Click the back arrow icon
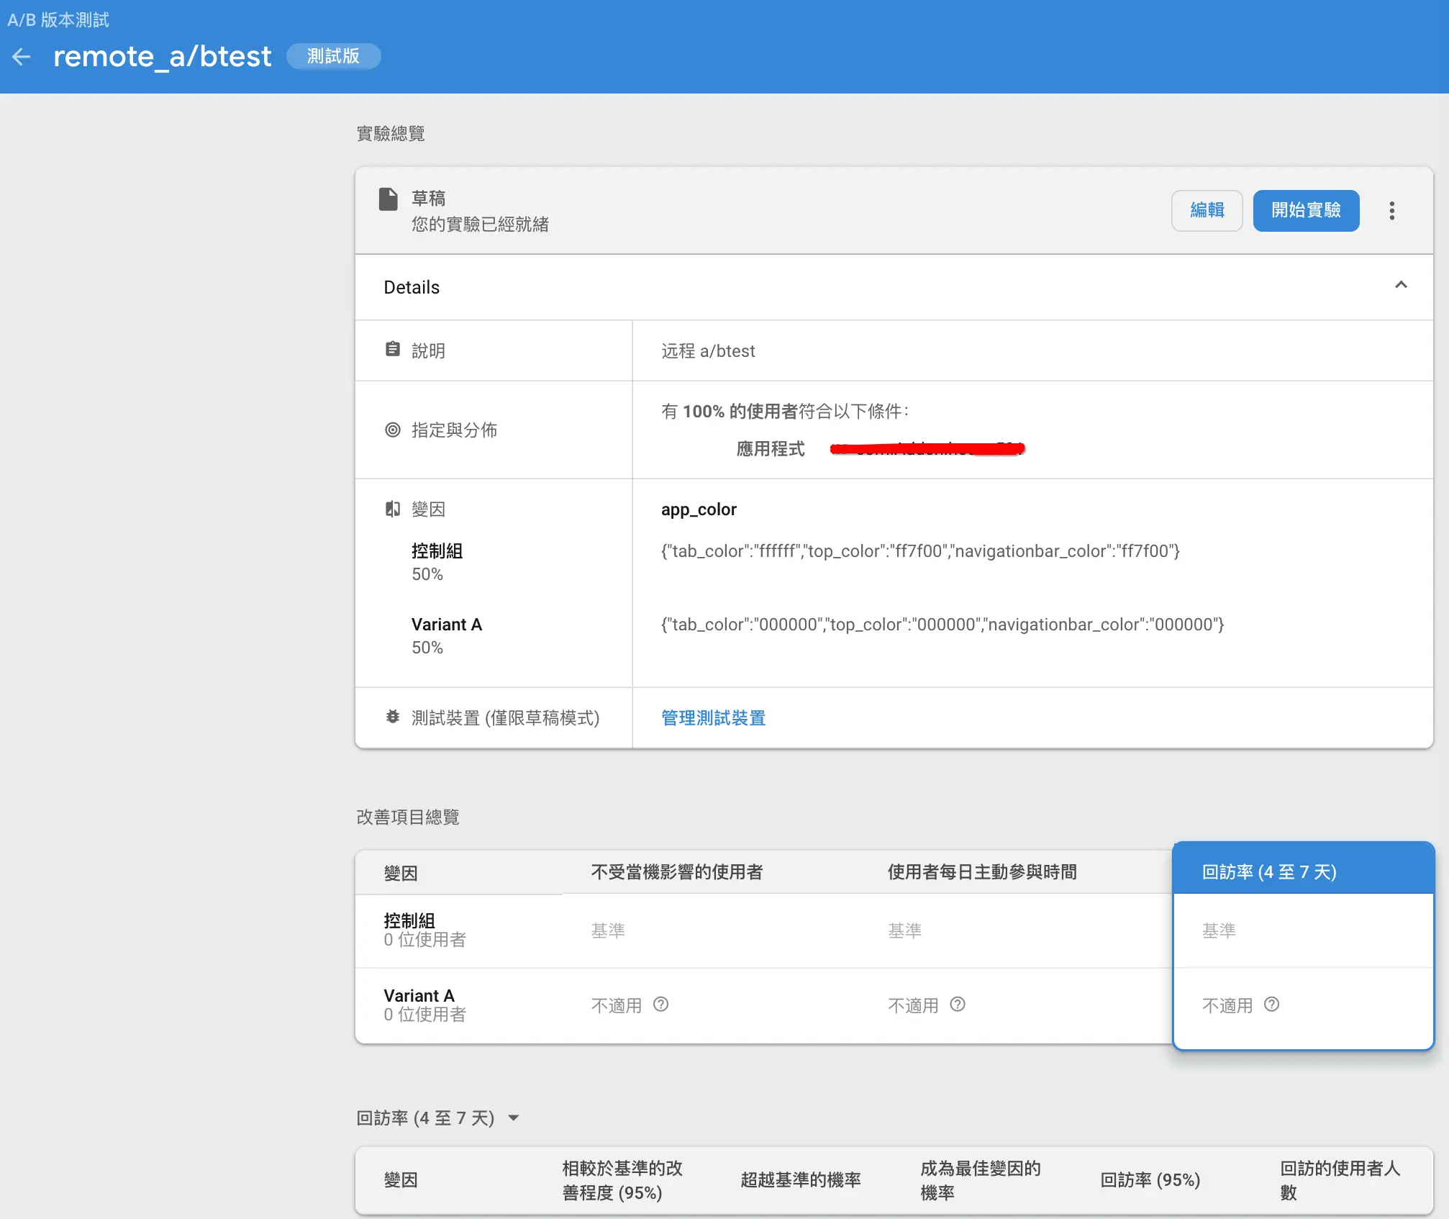The height and width of the screenshot is (1219, 1449). pyautogui.click(x=22, y=57)
